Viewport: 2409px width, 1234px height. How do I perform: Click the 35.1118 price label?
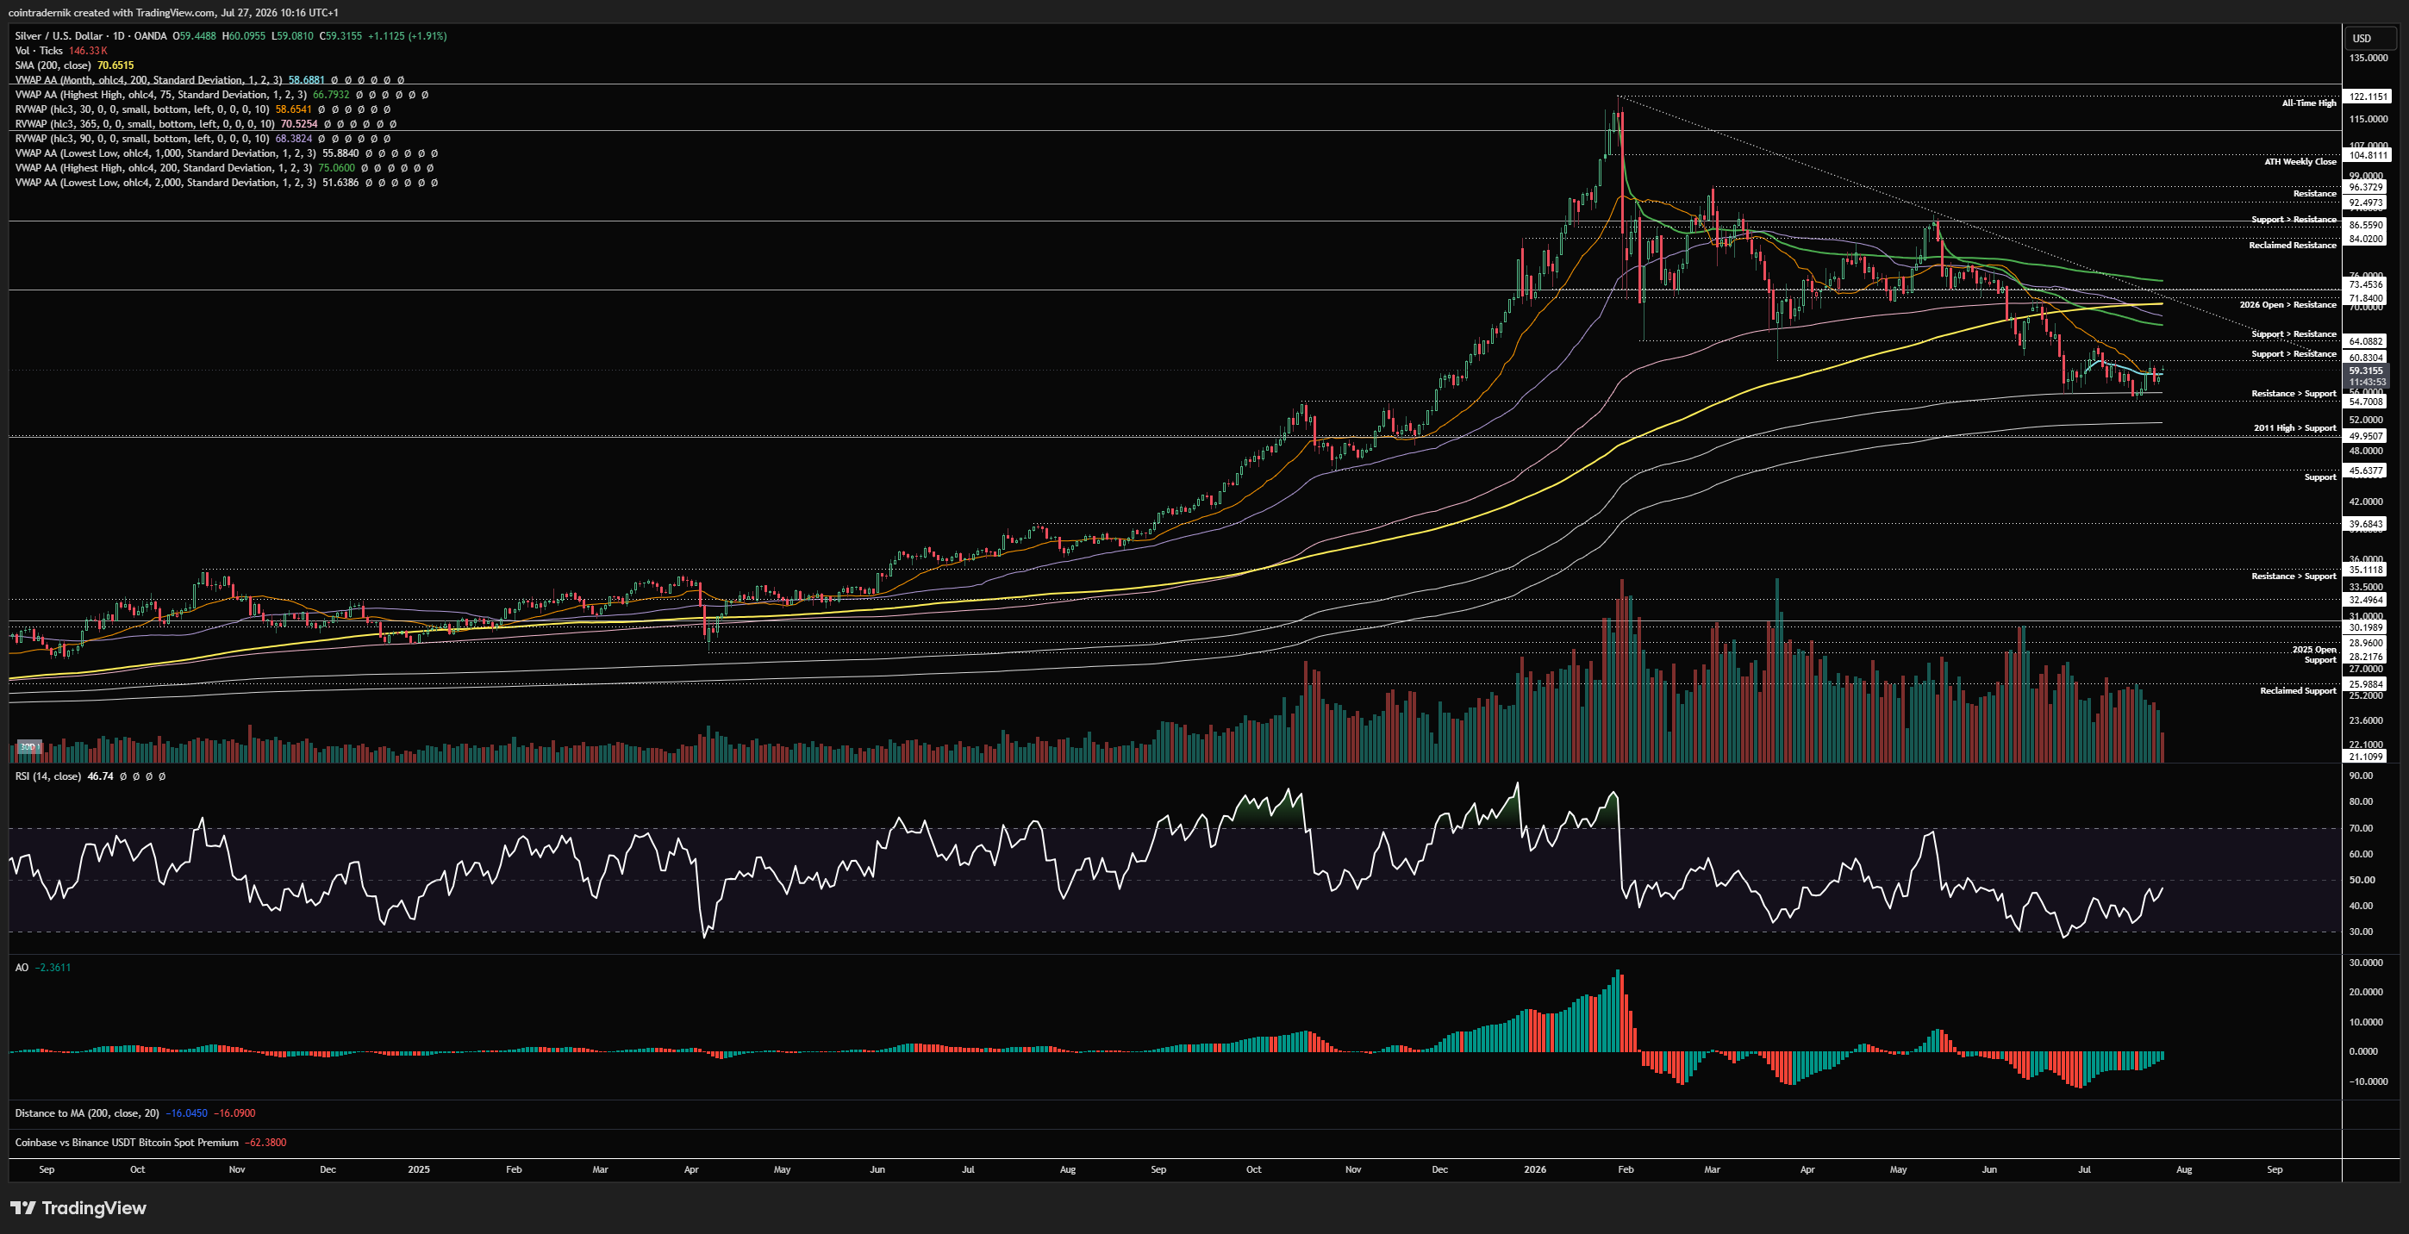pyautogui.click(x=2366, y=570)
